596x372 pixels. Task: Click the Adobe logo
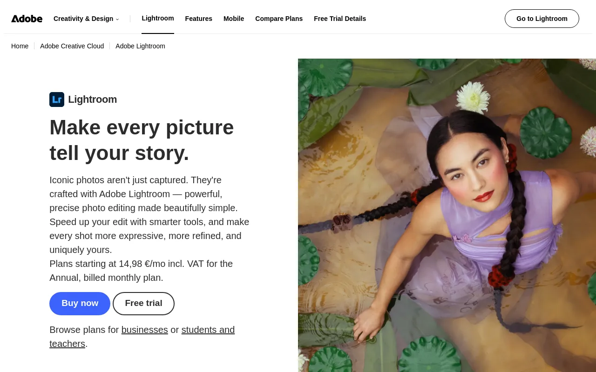pos(27,19)
